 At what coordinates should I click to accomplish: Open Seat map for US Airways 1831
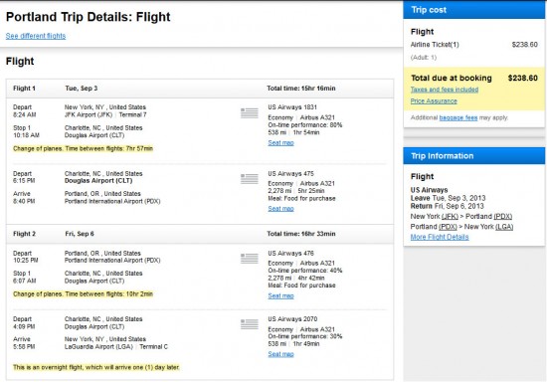(280, 142)
